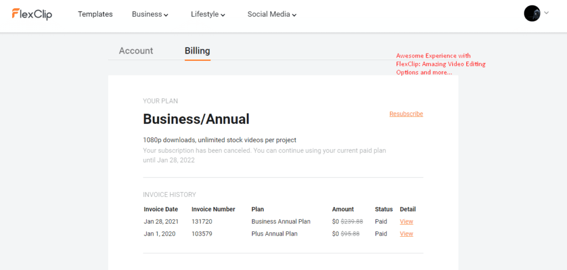Viewport: 567px width, 270px height.
Task: Select the Business Annual Plan row entry
Action: tap(281, 222)
